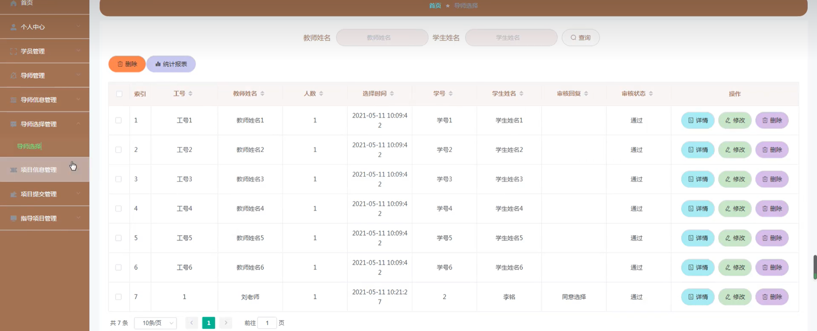817x331 pixels.
Task: Expand the 导师管理 menu chevron
Action: pos(78,75)
